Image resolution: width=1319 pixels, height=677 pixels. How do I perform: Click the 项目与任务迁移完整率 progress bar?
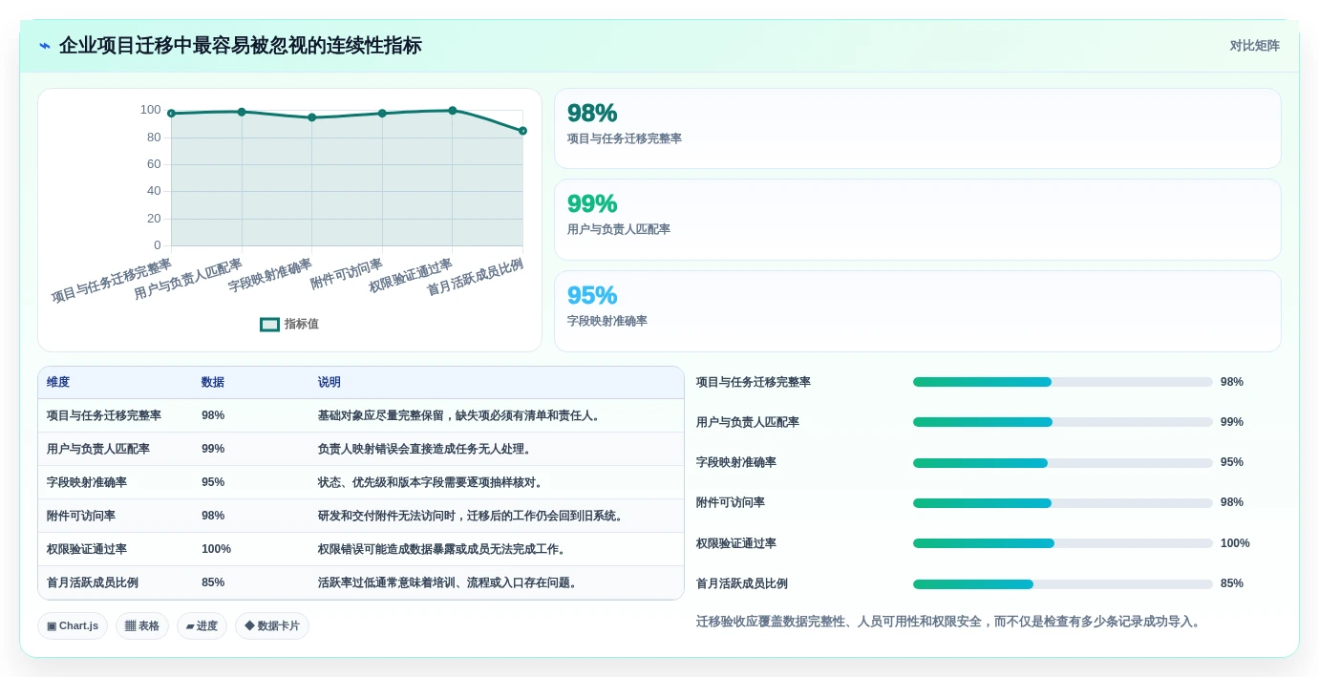(1062, 382)
